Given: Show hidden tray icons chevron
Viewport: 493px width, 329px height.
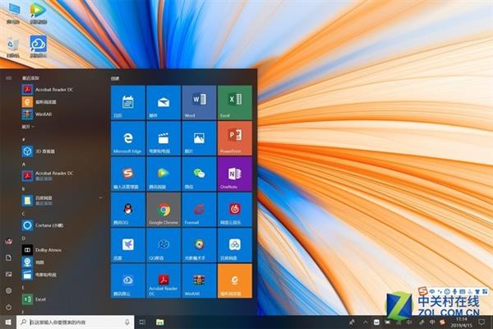Looking at the screenshot, I should click(x=366, y=322).
